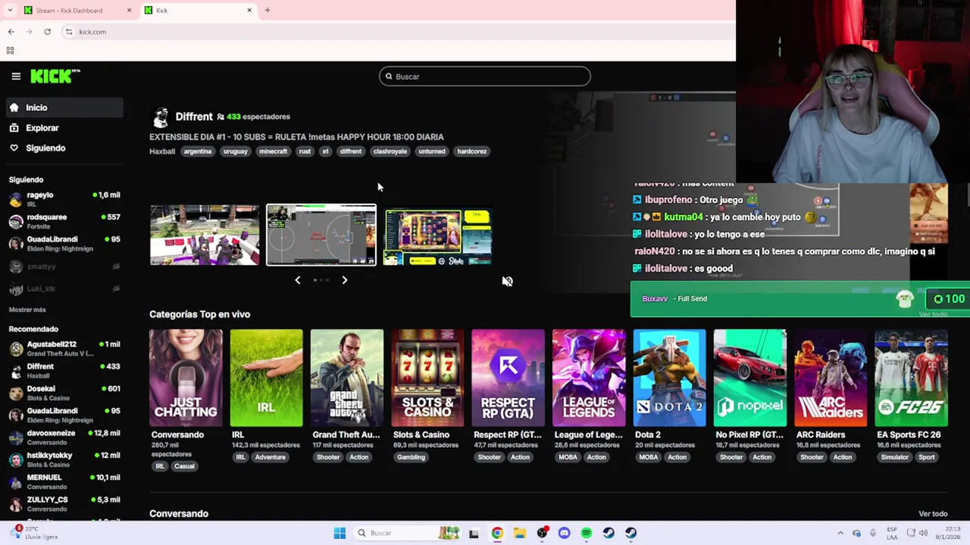Reload the page
The width and height of the screenshot is (970, 545).
[x=47, y=32]
